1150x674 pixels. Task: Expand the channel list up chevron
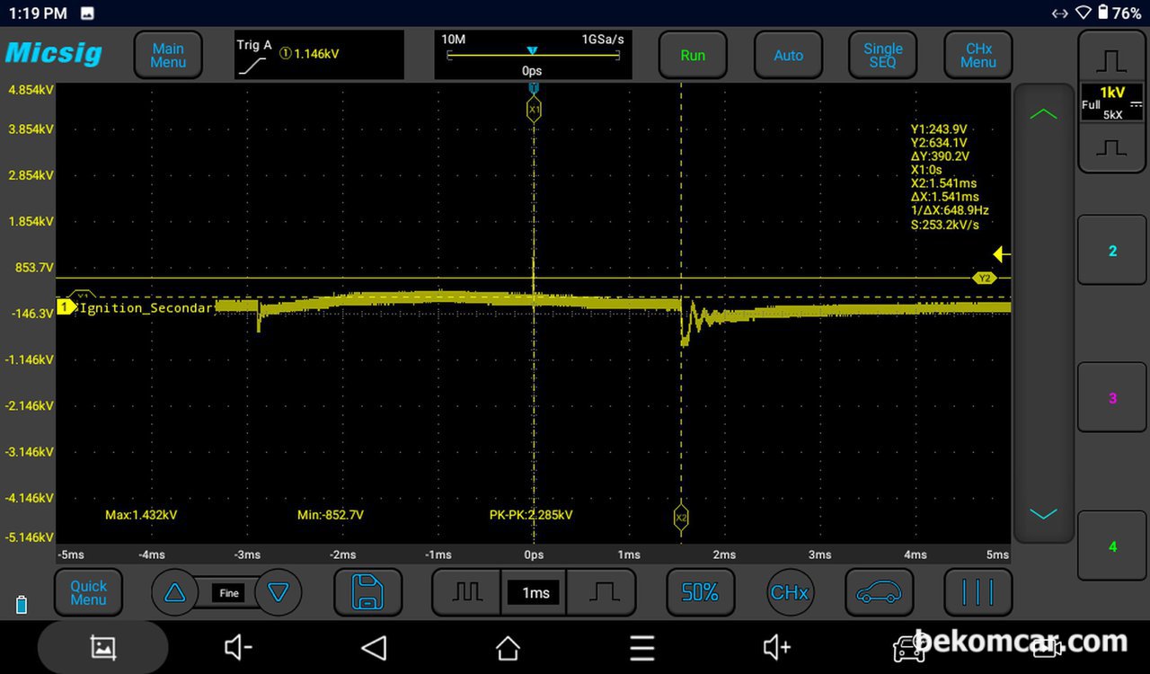pos(1043,115)
